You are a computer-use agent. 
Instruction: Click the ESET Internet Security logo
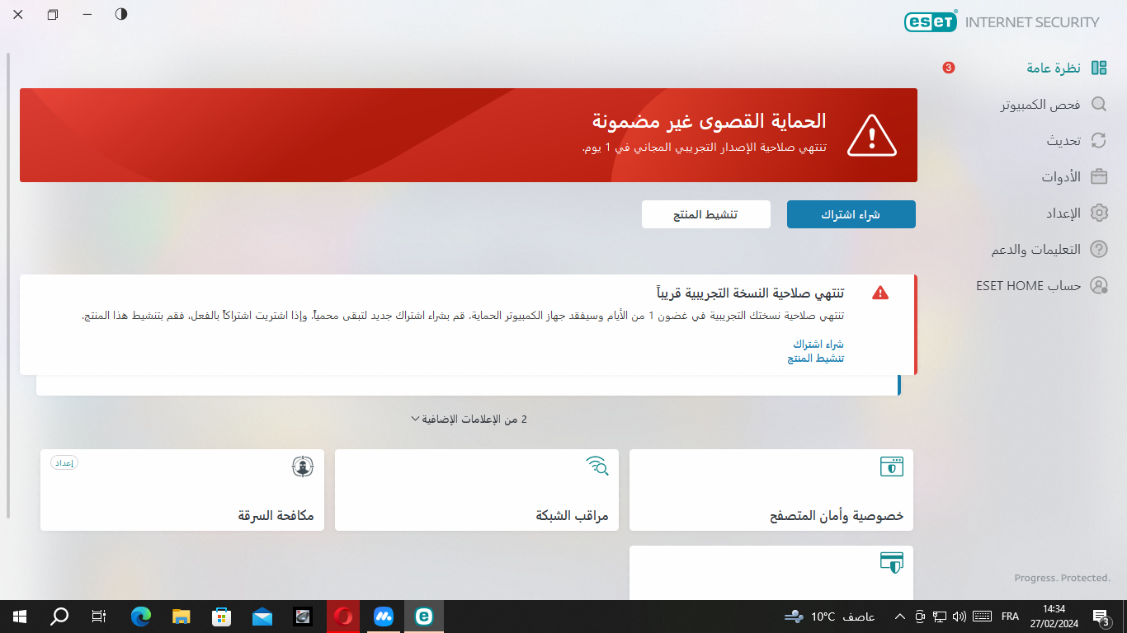pyautogui.click(x=1002, y=22)
